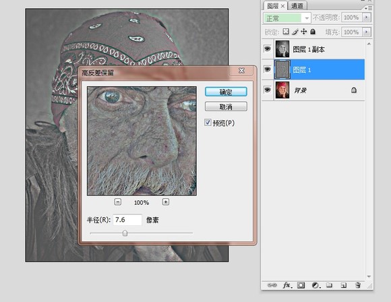Click the 半径 radius input field

[127, 220]
